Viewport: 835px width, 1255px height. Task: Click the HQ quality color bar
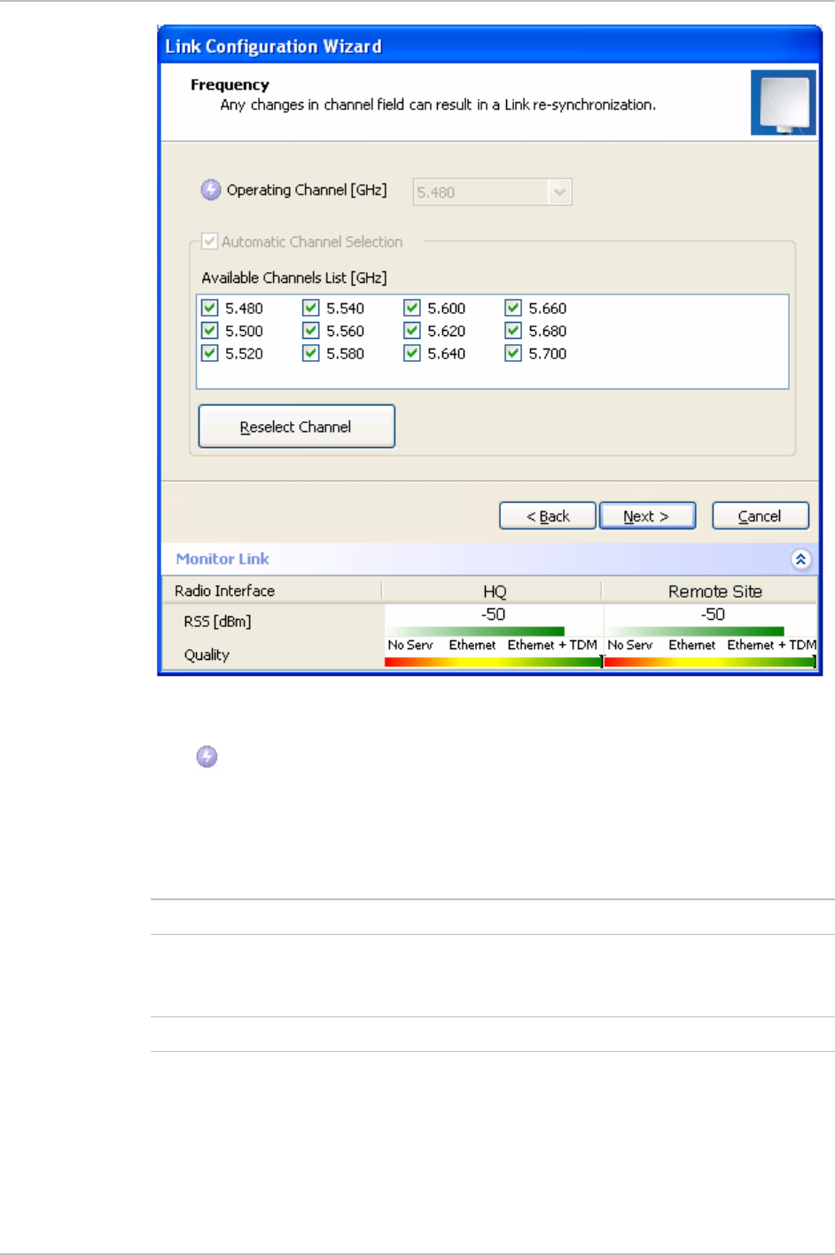click(494, 662)
